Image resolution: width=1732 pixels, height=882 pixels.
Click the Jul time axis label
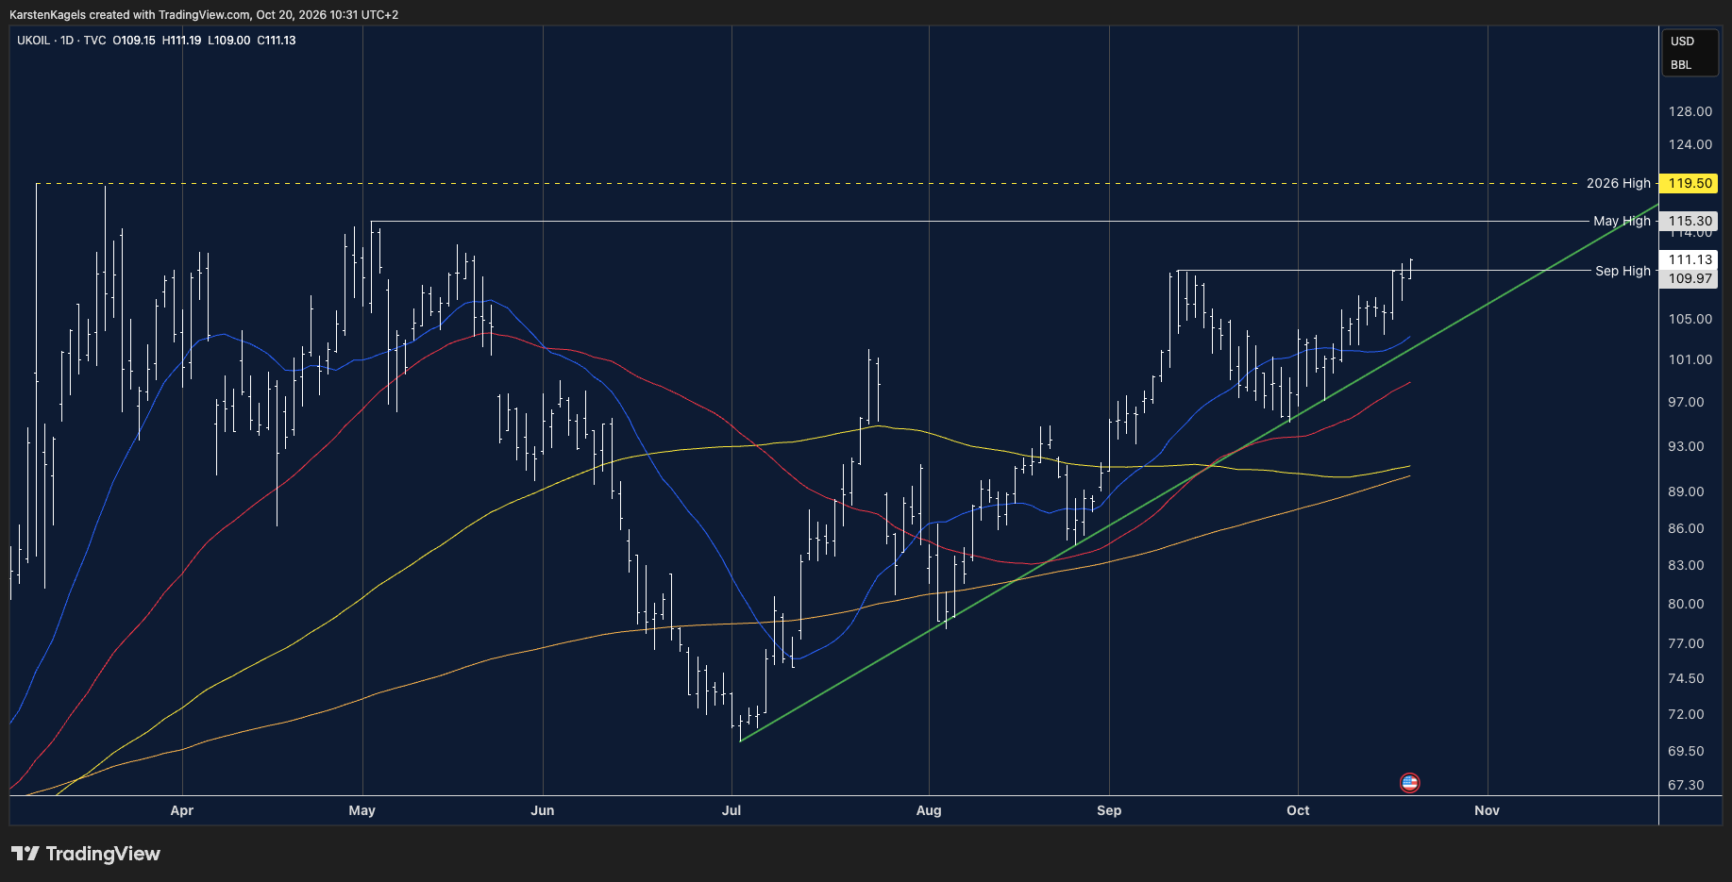click(731, 810)
